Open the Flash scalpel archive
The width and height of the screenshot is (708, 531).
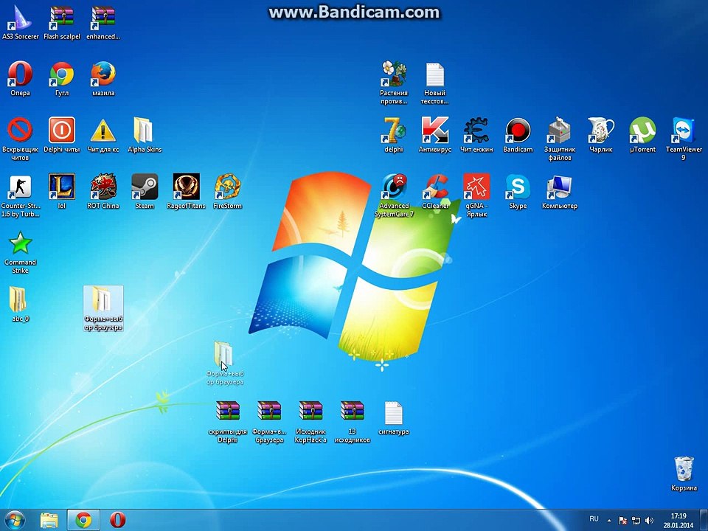click(62, 21)
